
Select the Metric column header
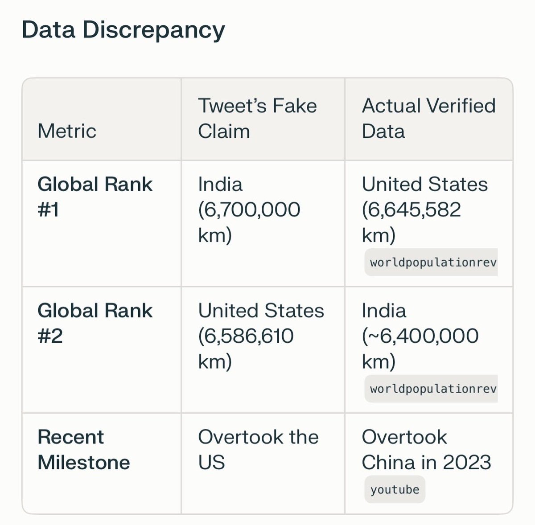coord(67,131)
